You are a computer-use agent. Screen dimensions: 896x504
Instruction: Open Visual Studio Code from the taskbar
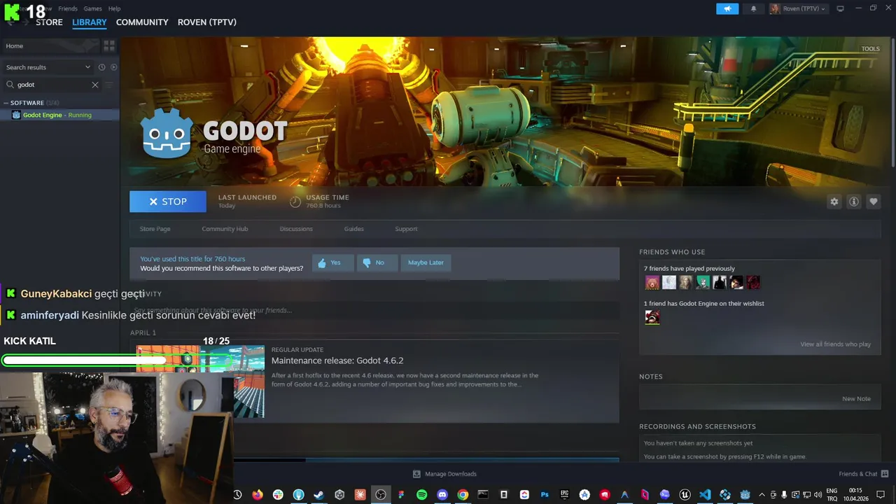705,495
